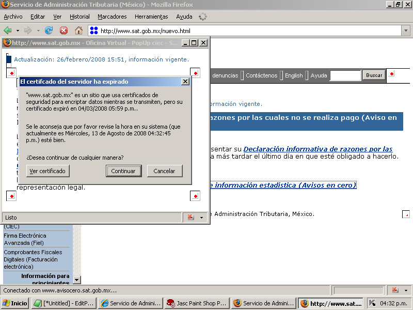Click the Windows logo on Inicio

6,303
